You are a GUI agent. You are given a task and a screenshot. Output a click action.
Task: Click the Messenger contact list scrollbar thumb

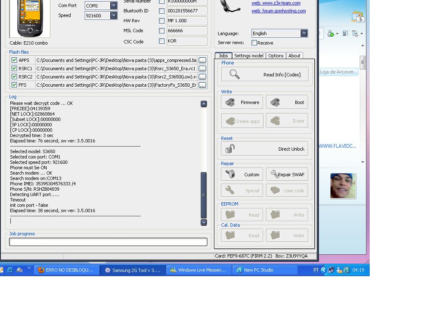[x=363, y=63]
